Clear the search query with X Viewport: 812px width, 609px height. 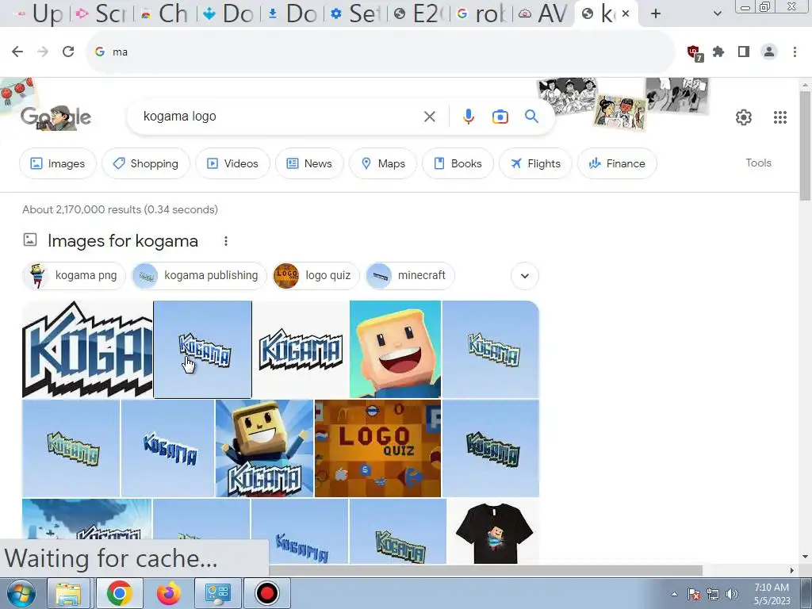point(429,117)
